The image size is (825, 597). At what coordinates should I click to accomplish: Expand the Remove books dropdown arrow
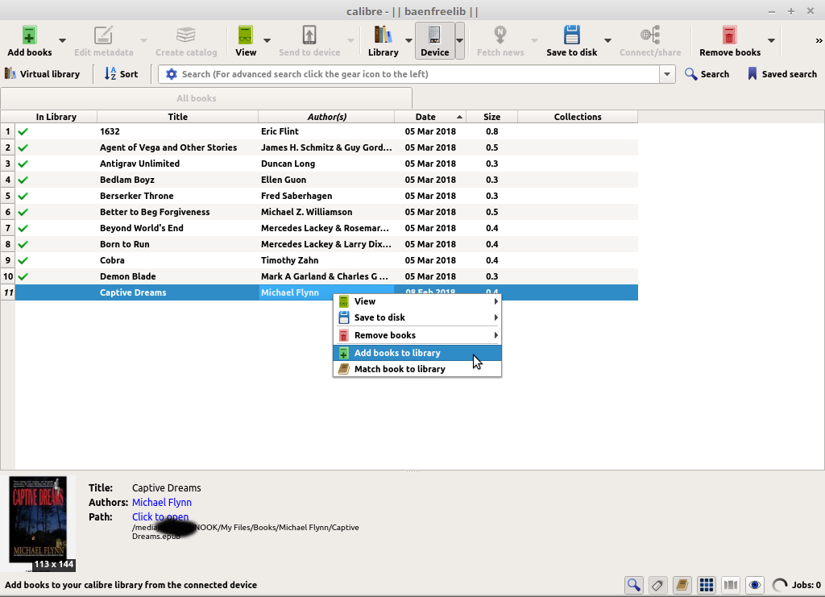771,40
